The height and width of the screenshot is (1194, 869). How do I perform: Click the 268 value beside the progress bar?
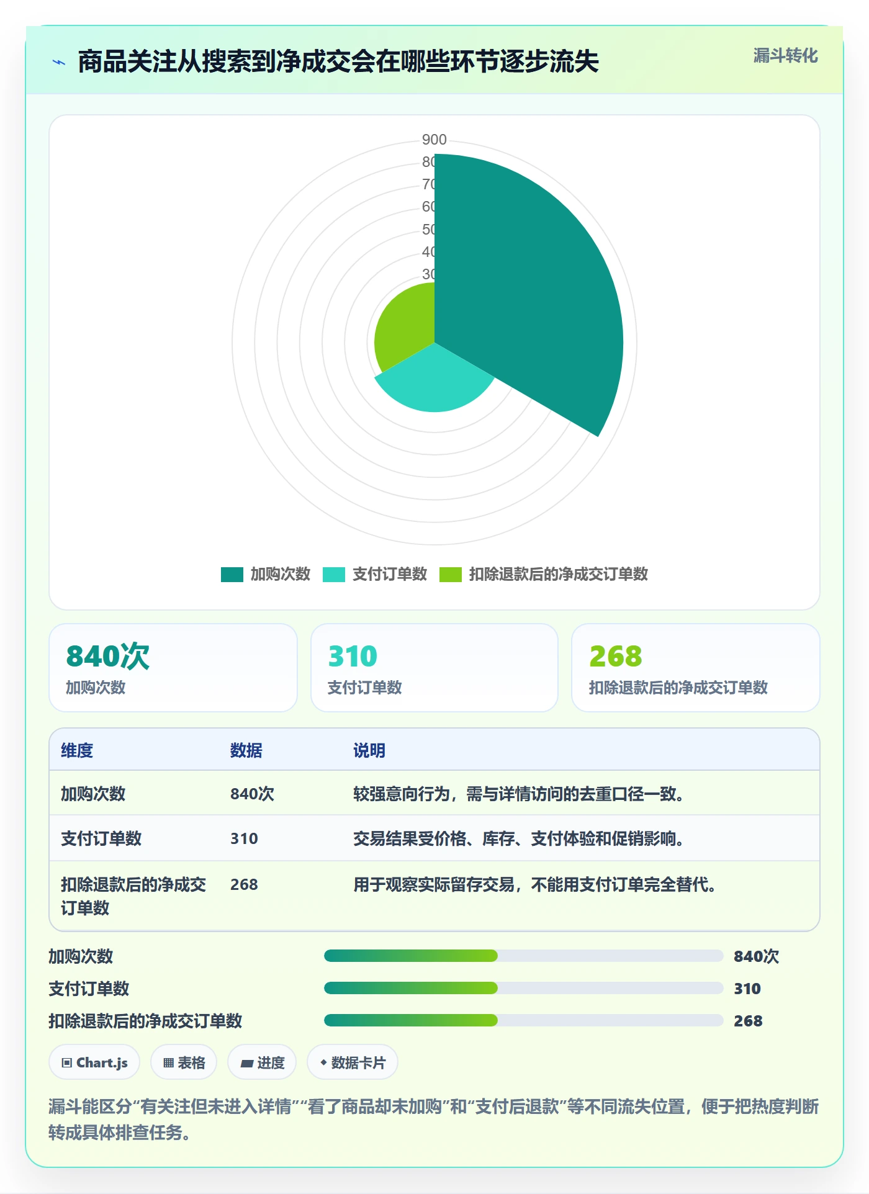[748, 1021]
